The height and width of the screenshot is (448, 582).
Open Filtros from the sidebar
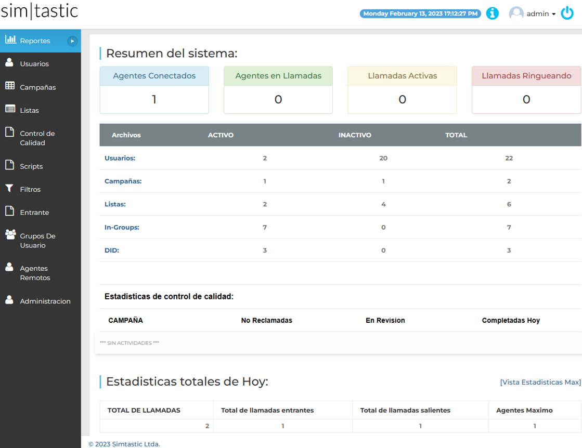tap(41, 189)
